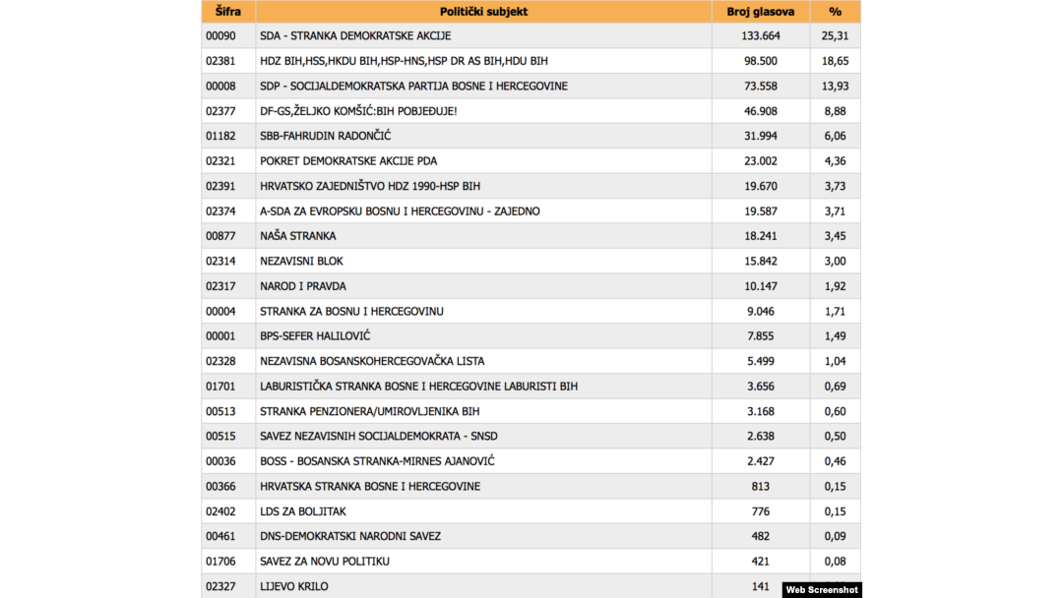Viewport: 1063px width, 598px height.
Task: Select NAROD I PRAVDA entry
Action: pyautogui.click(x=302, y=286)
